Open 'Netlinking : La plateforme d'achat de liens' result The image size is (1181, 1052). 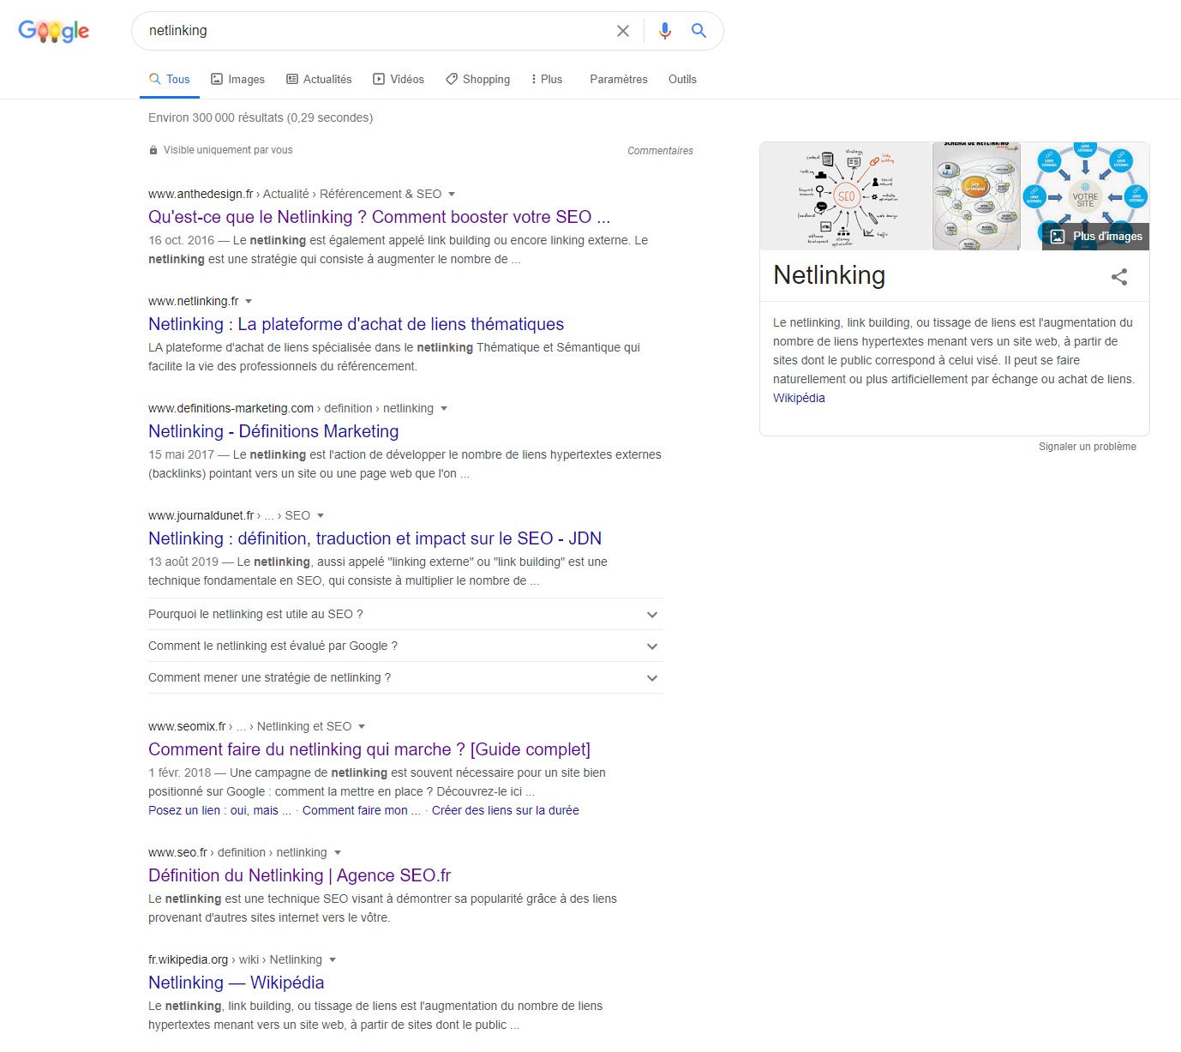click(356, 324)
